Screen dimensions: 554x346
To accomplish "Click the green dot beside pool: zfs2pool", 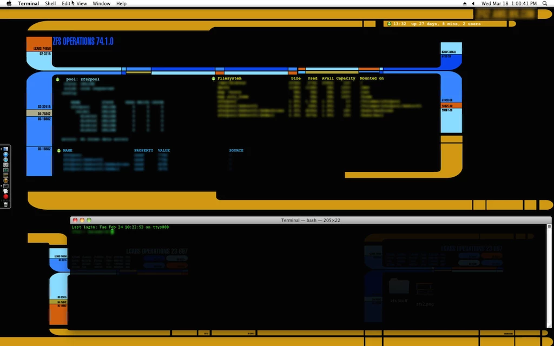I will (57, 79).
